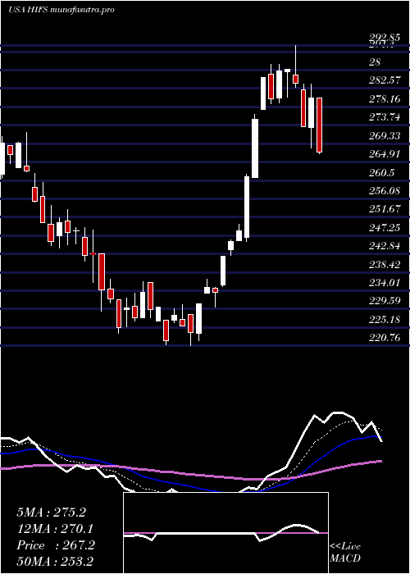Click the MACD histogram box's pink baseline
Screen dimensions: 410x574
[225, 533]
